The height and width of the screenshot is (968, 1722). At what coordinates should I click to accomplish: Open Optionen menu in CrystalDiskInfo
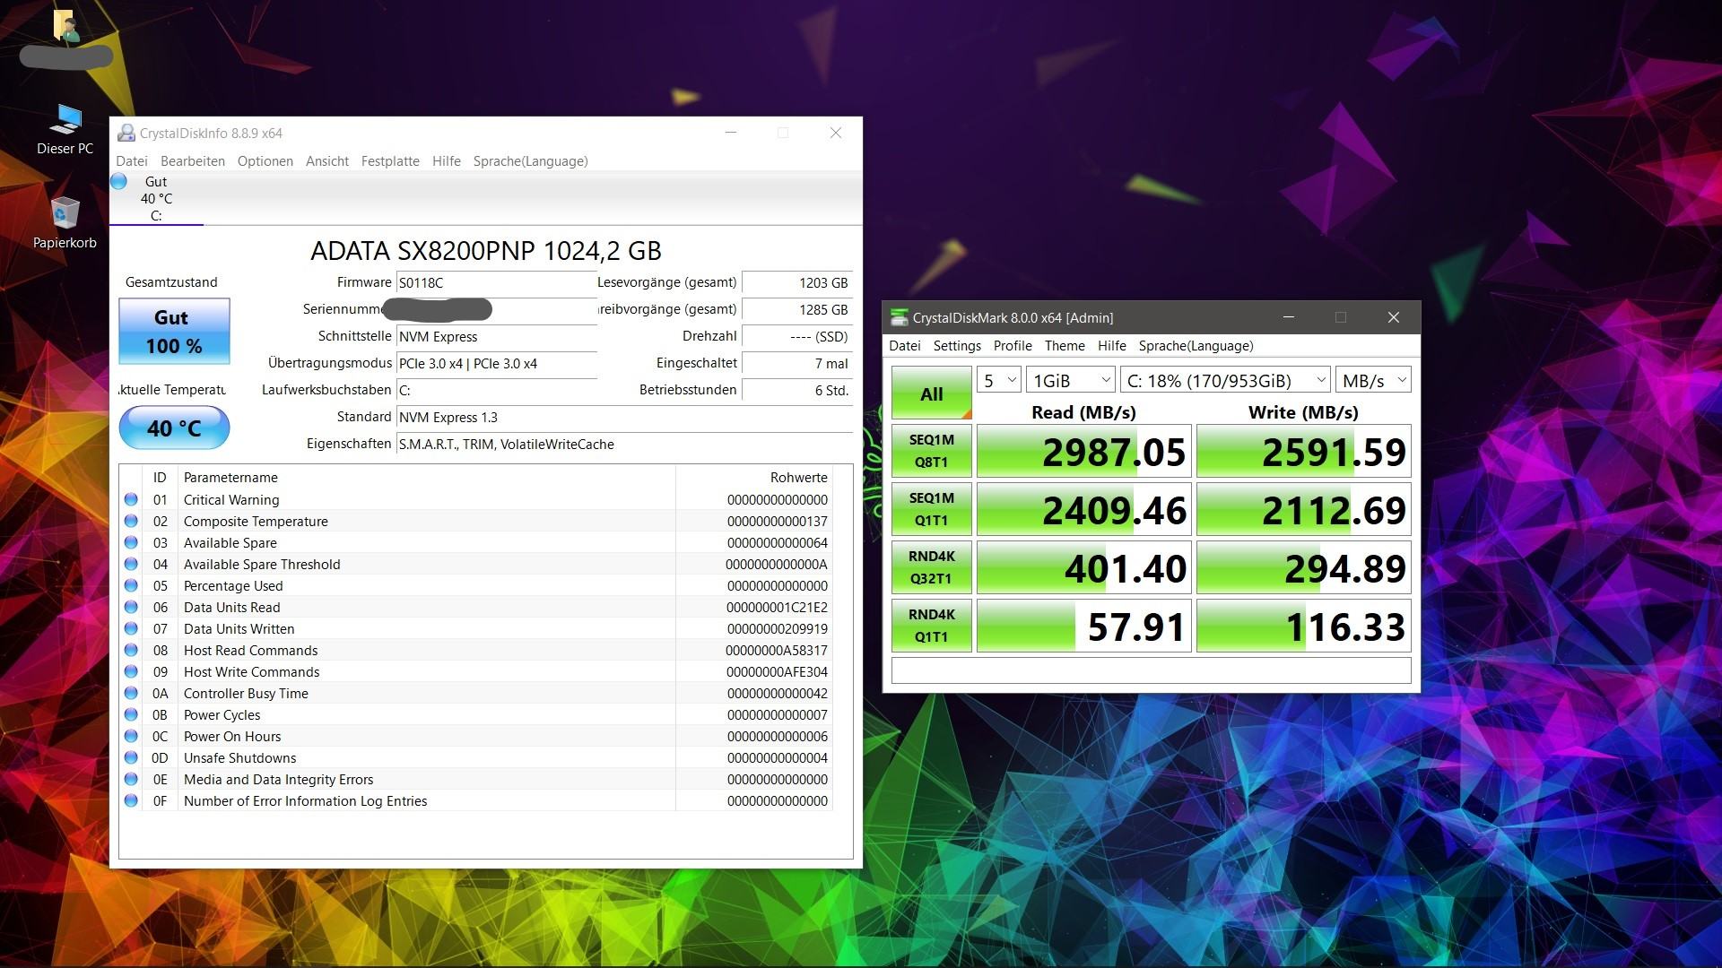(265, 161)
